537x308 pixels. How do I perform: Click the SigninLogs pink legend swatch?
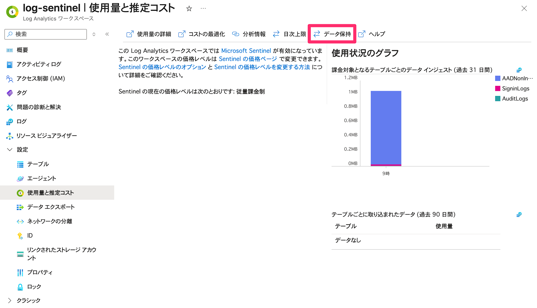(498, 88)
